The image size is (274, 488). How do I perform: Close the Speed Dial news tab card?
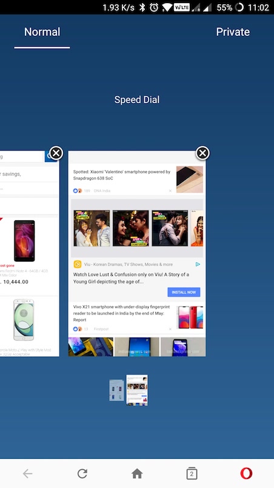tap(202, 153)
